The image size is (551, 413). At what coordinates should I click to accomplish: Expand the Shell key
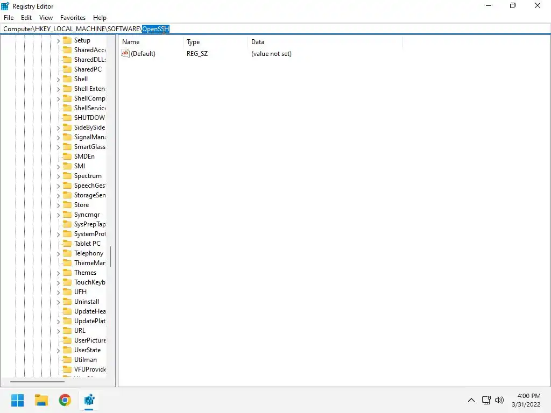pyautogui.click(x=58, y=80)
